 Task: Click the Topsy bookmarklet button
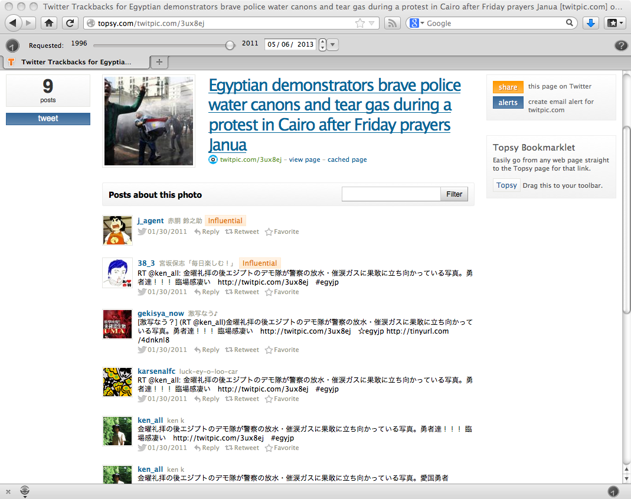(x=506, y=185)
